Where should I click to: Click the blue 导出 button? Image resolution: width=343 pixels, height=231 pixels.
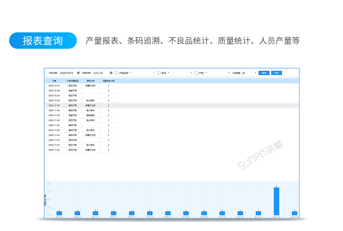pyautogui.click(x=277, y=73)
